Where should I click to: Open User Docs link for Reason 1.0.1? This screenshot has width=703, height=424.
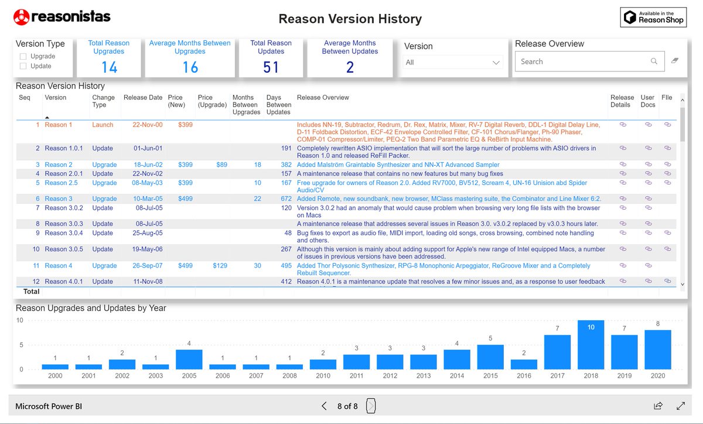tap(648, 149)
